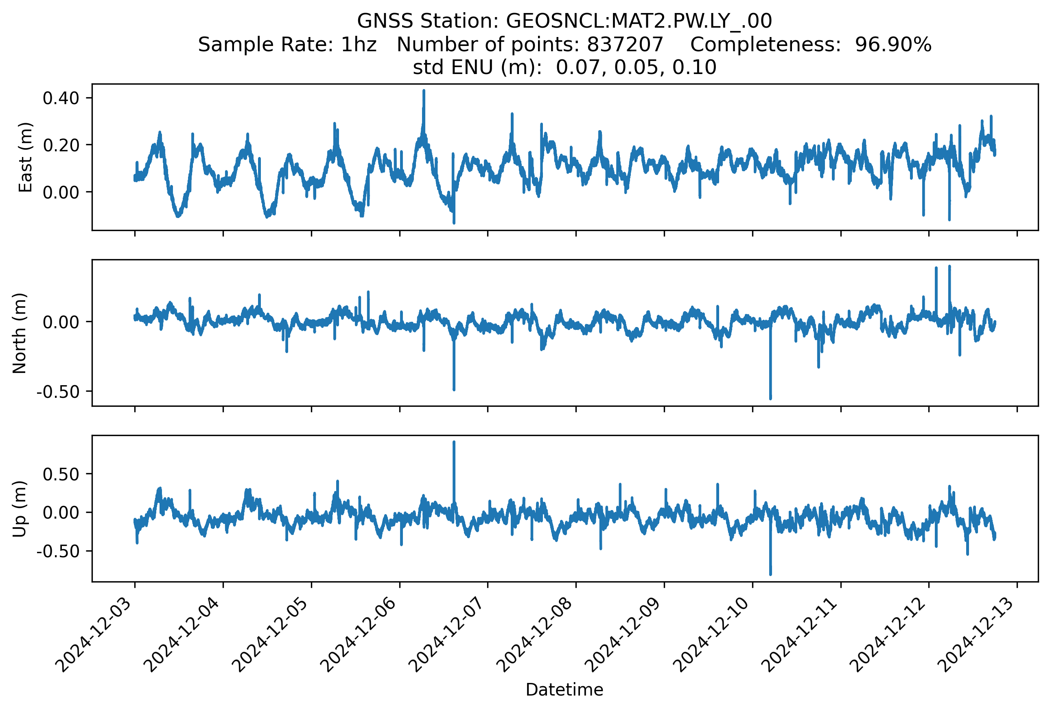This screenshot has width=1050, height=711.
Task: Click the 0.20 tick label on East plot
Action: click(61, 145)
